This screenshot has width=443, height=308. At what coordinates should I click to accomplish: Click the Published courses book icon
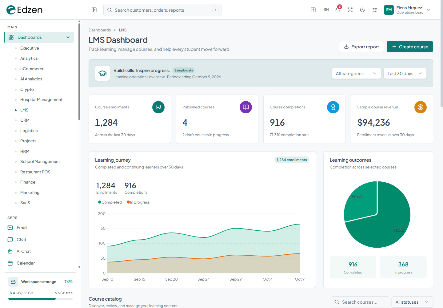(x=246, y=107)
